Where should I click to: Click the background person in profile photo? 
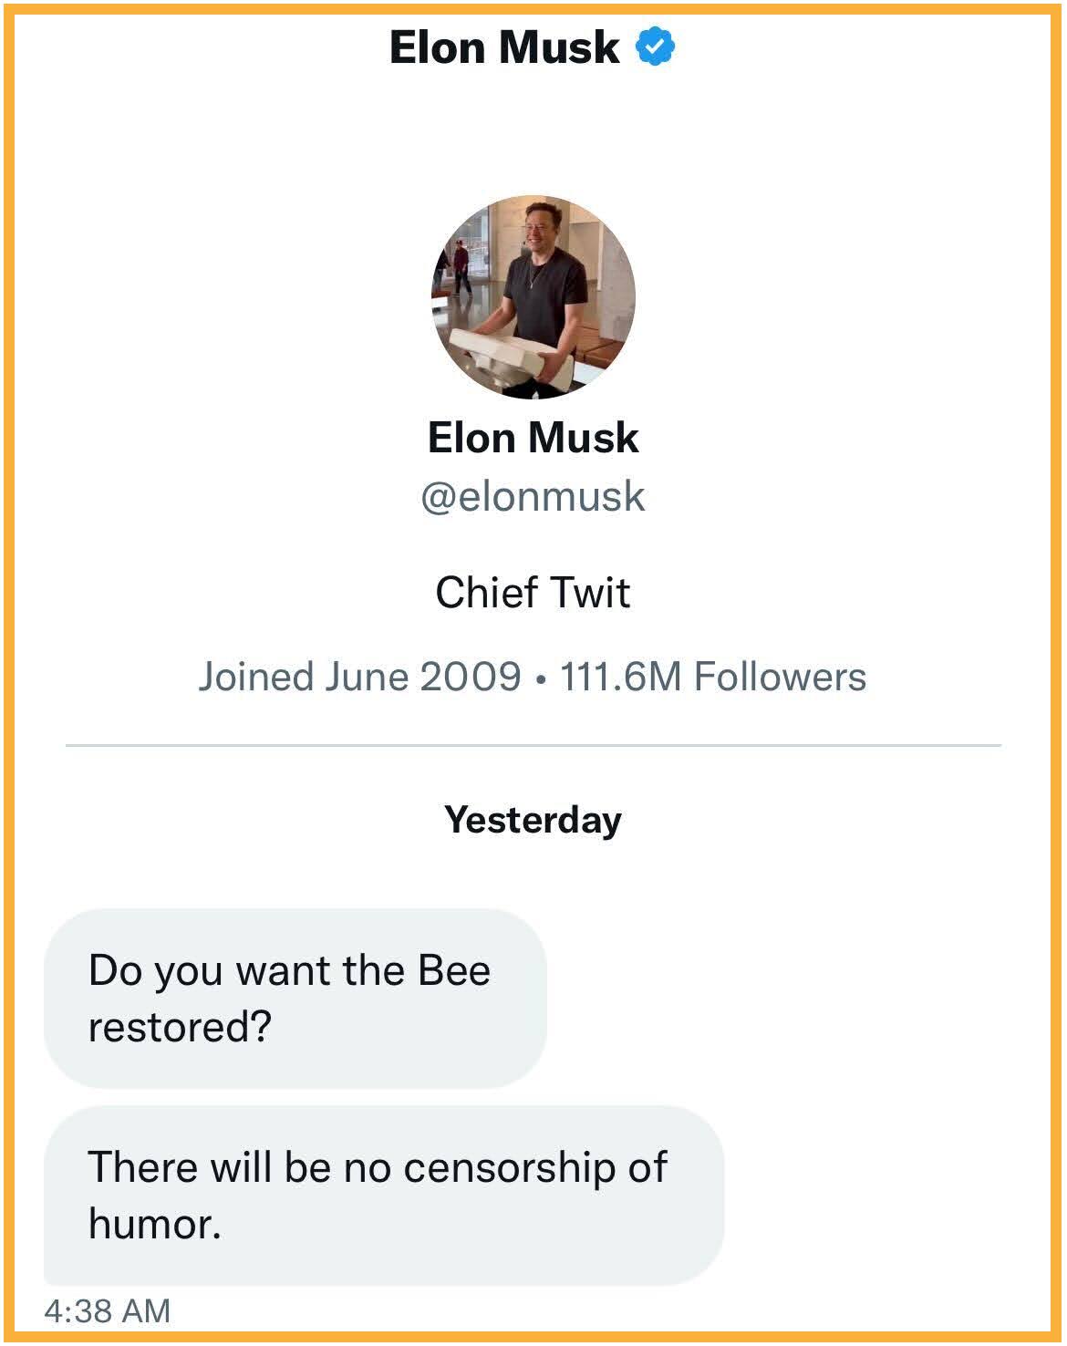pyautogui.click(x=461, y=266)
